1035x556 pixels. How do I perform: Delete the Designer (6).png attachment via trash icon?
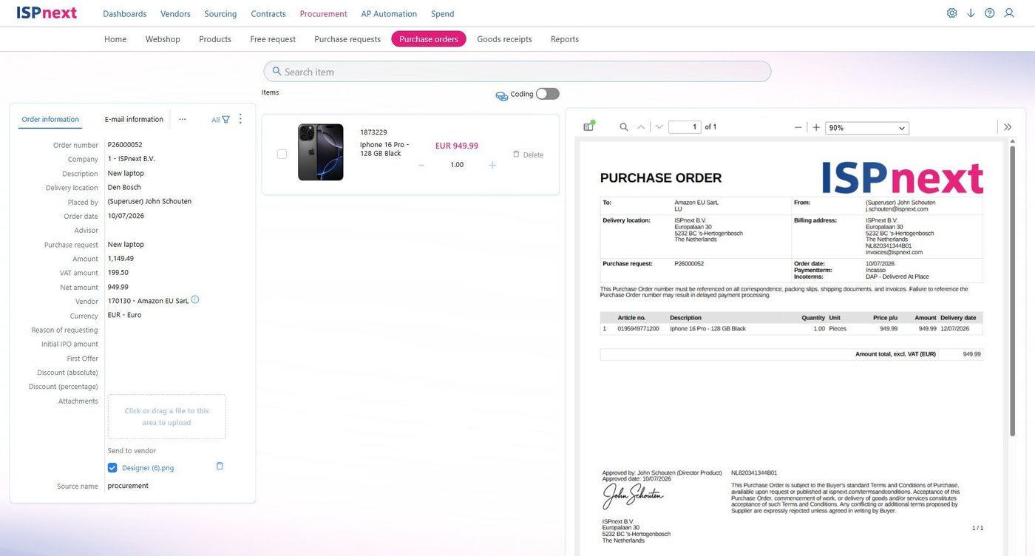click(220, 467)
